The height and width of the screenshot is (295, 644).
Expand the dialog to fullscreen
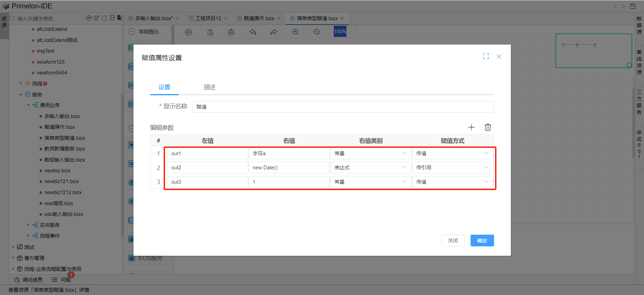pos(486,56)
